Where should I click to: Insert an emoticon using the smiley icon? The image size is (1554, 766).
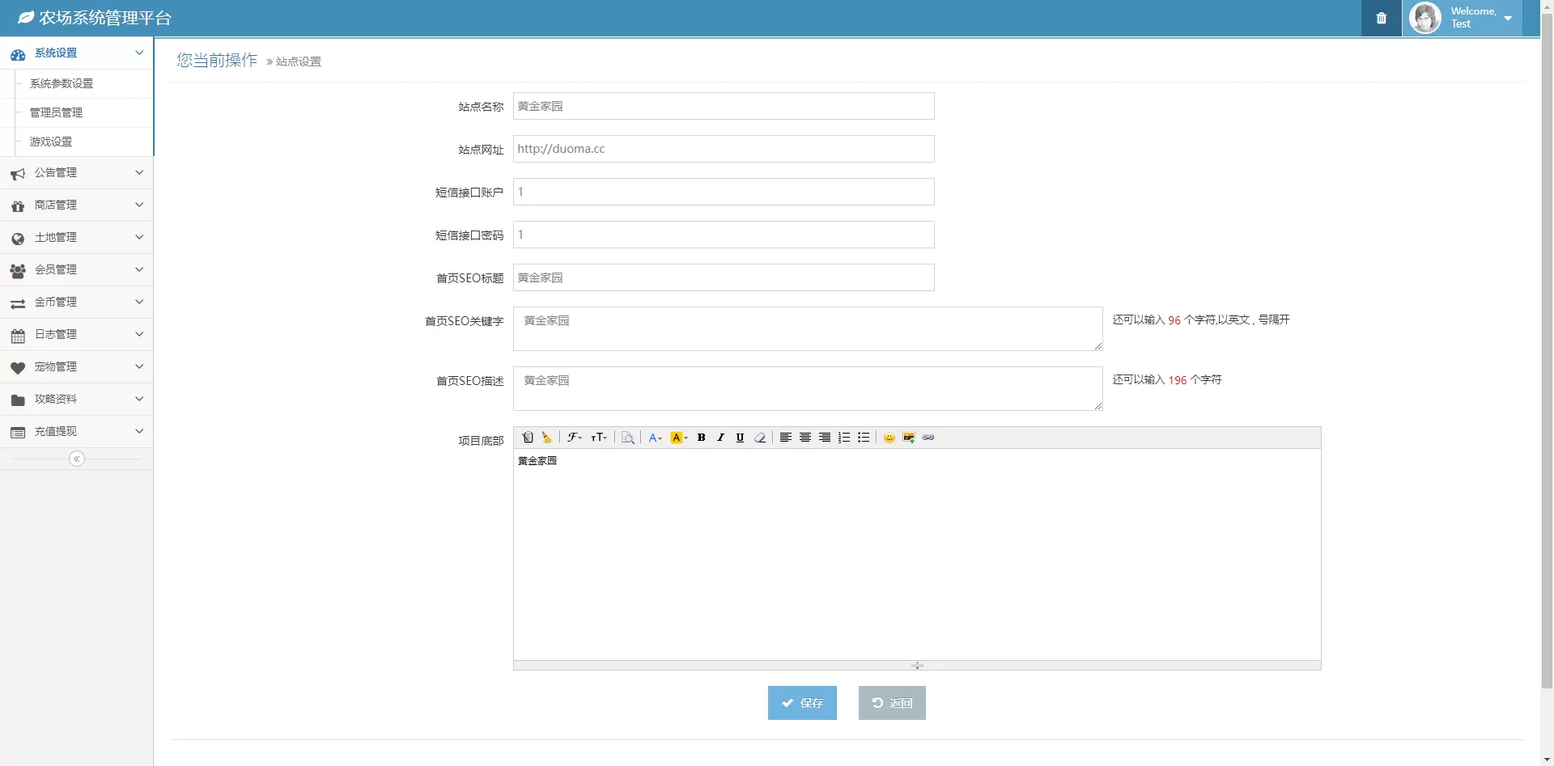889,438
